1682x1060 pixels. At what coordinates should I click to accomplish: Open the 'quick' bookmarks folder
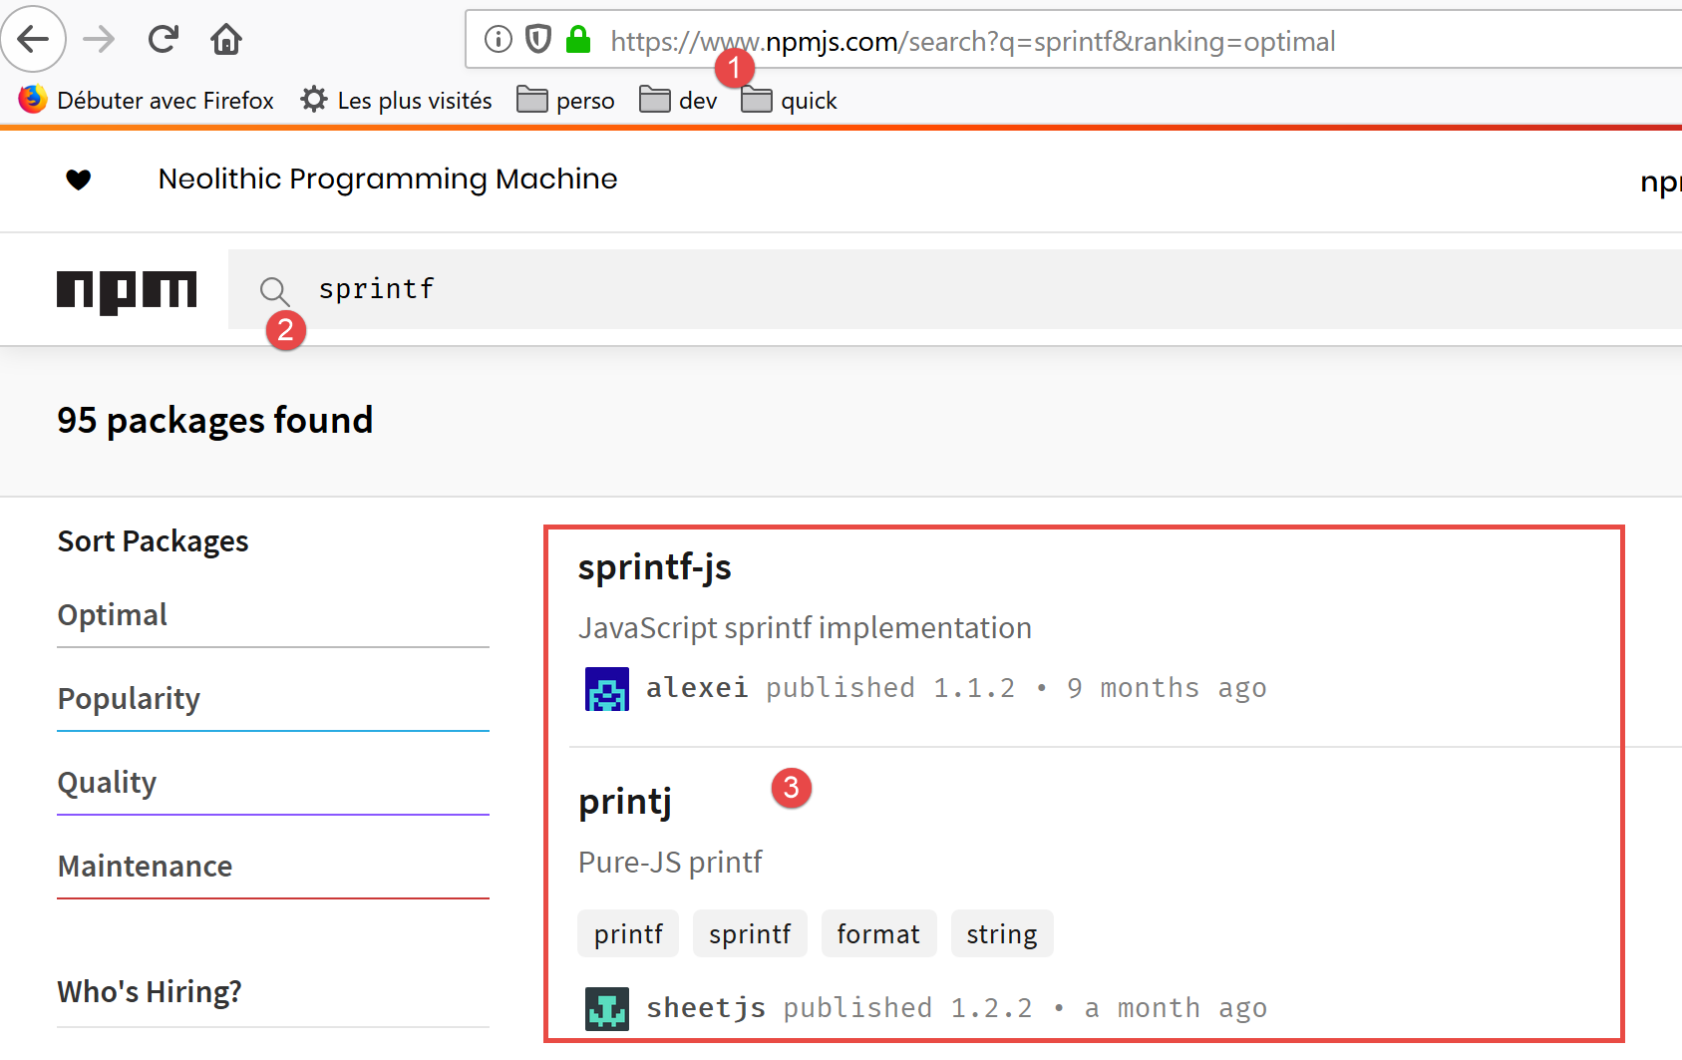tap(790, 101)
